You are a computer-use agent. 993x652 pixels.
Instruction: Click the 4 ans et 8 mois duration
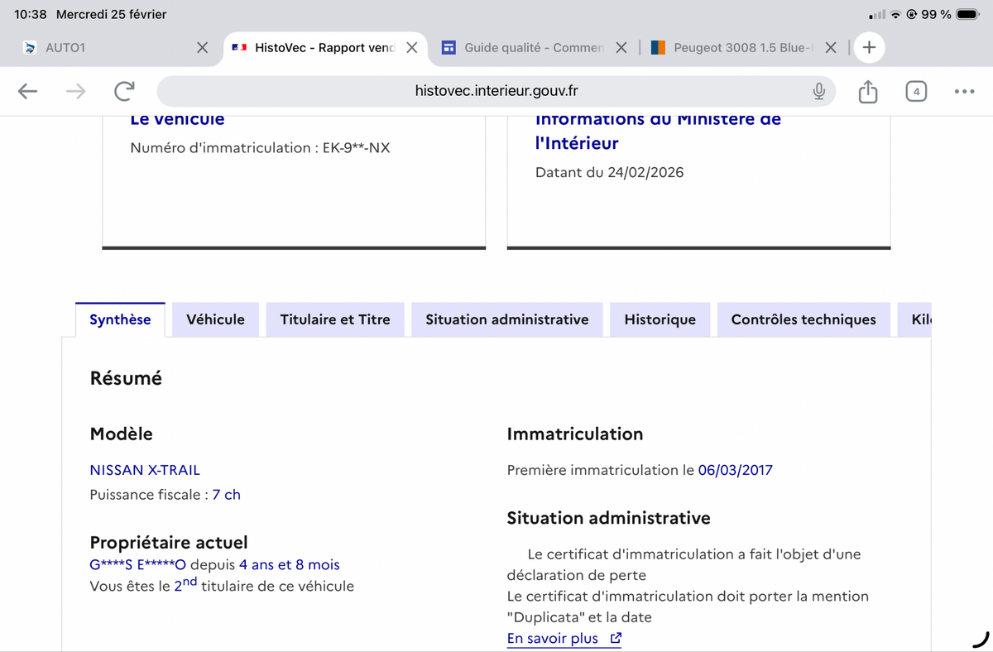tap(290, 565)
